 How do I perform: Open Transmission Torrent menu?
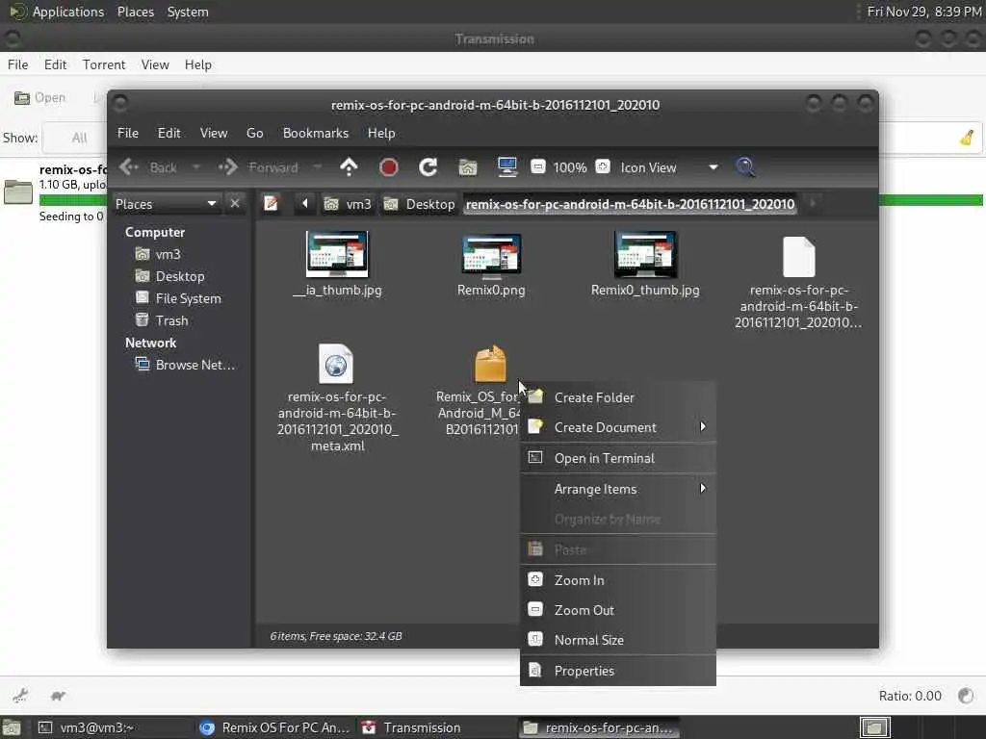point(104,64)
